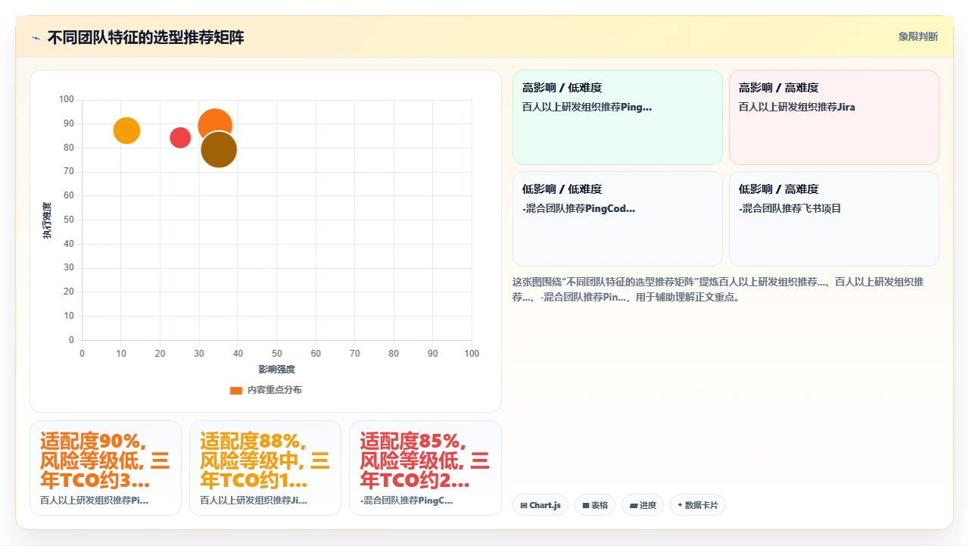Select the 适配度90% data card

pos(105,468)
